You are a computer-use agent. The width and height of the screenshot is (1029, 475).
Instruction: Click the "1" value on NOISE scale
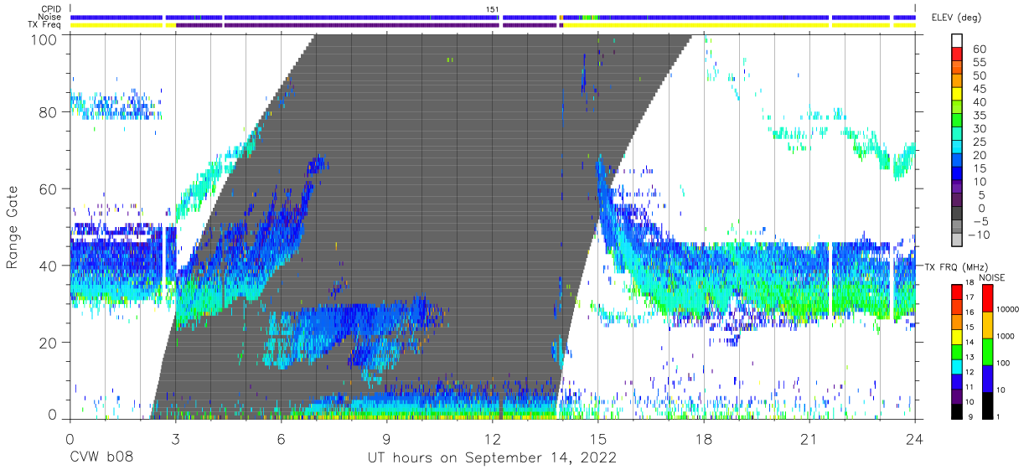click(998, 417)
